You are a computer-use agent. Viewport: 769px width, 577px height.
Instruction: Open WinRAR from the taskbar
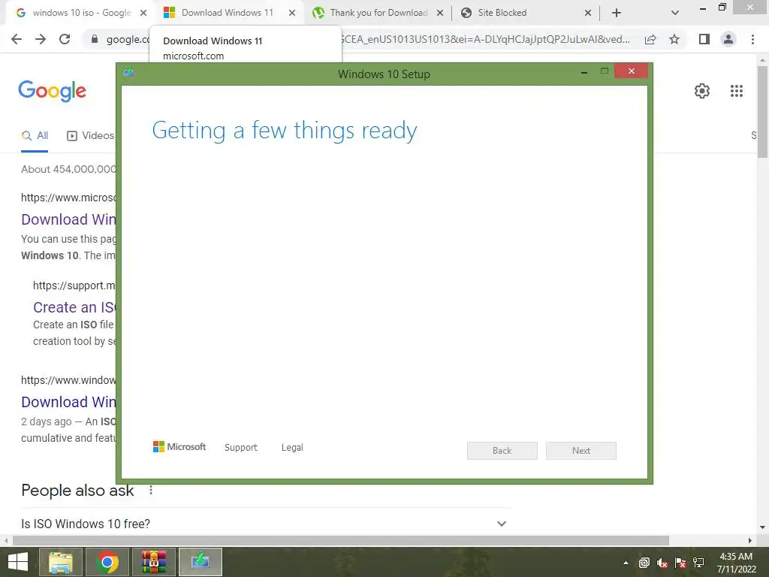[153, 562]
